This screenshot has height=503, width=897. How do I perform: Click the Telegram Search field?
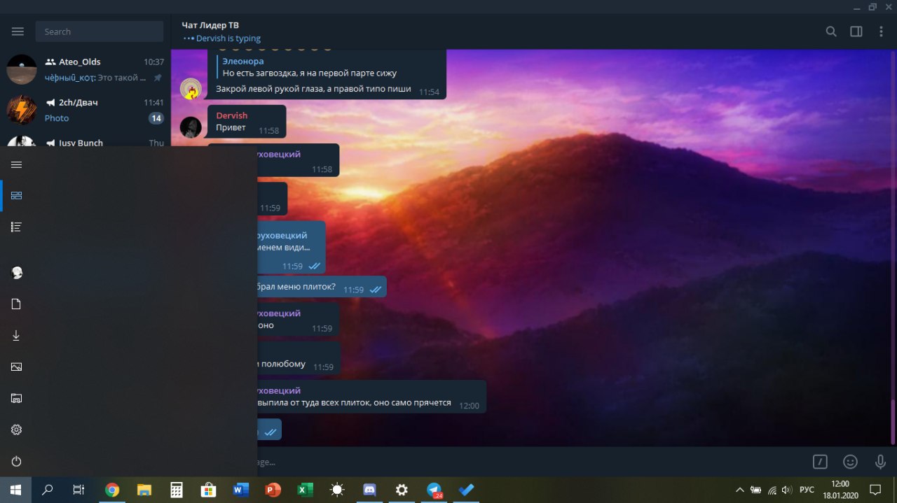100,31
